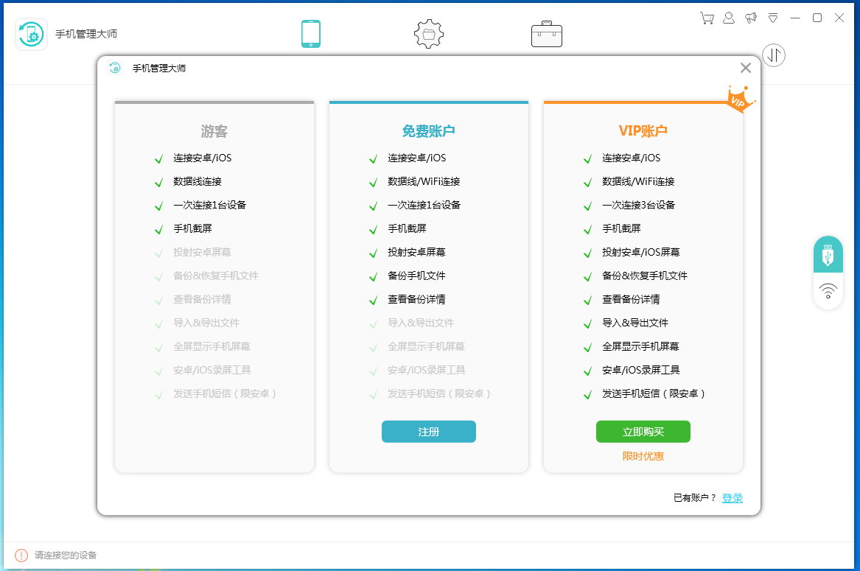860x571 pixels.
Task: Click the VIP crown badge
Action: coord(740,99)
